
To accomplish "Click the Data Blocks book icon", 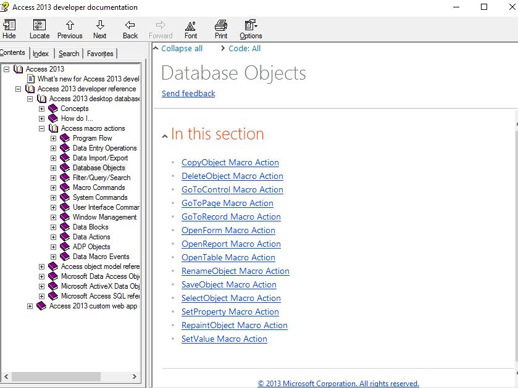I will [65, 227].
